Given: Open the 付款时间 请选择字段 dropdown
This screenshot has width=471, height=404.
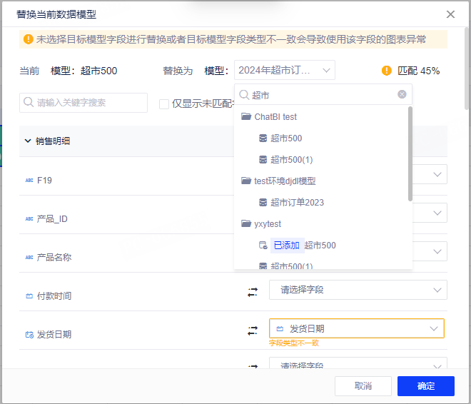Looking at the screenshot, I should [357, 290].
